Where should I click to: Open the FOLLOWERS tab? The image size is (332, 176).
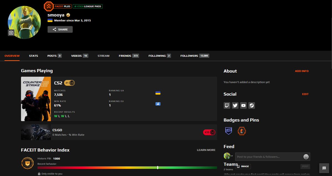(195, 56)
